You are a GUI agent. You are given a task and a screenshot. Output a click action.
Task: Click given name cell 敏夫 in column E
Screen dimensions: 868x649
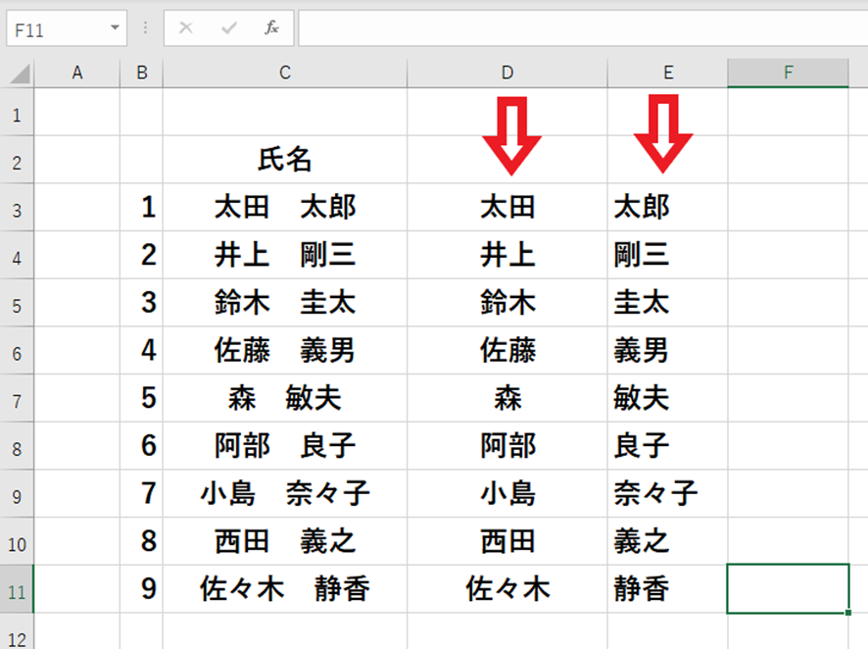(x=667, y=398)
